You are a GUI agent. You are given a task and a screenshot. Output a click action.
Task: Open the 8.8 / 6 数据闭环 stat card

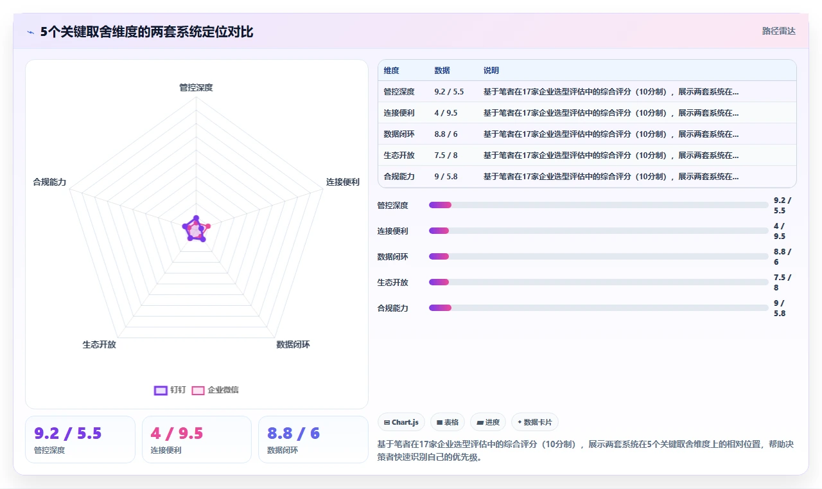(313, 440)
